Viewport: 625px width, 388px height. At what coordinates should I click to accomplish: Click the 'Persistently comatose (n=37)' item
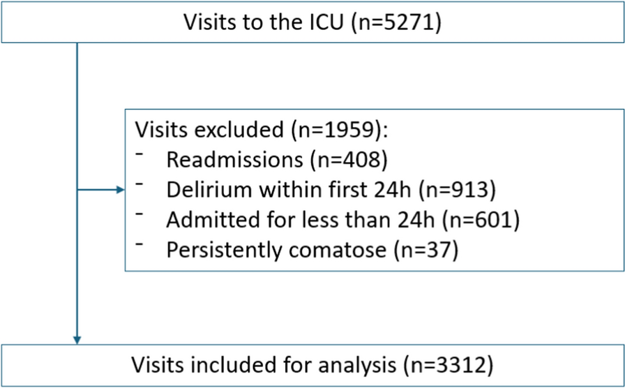(312, 249)
